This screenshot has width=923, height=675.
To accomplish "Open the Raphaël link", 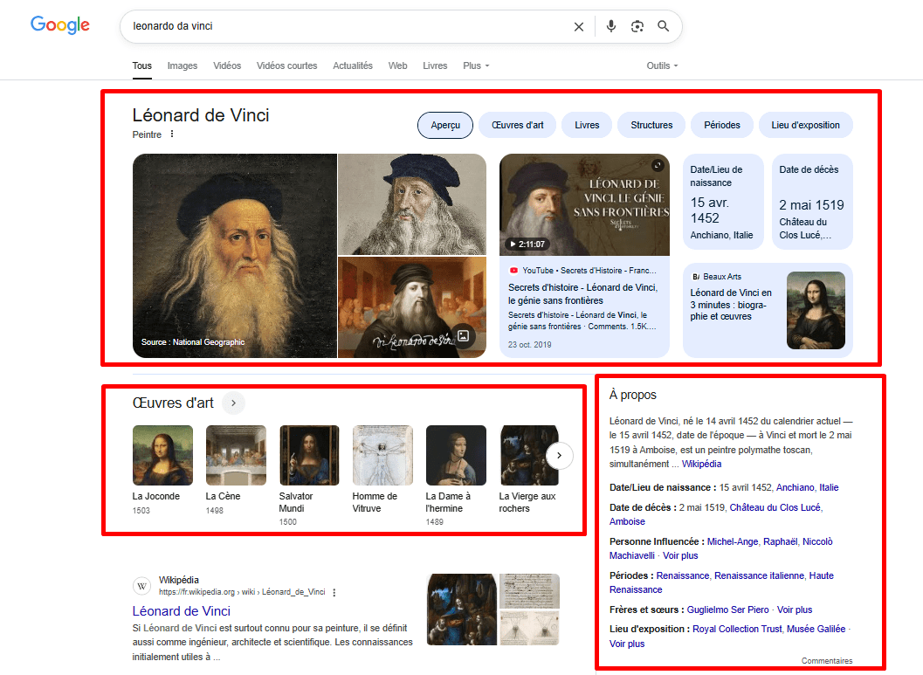I will click(781, 541).
